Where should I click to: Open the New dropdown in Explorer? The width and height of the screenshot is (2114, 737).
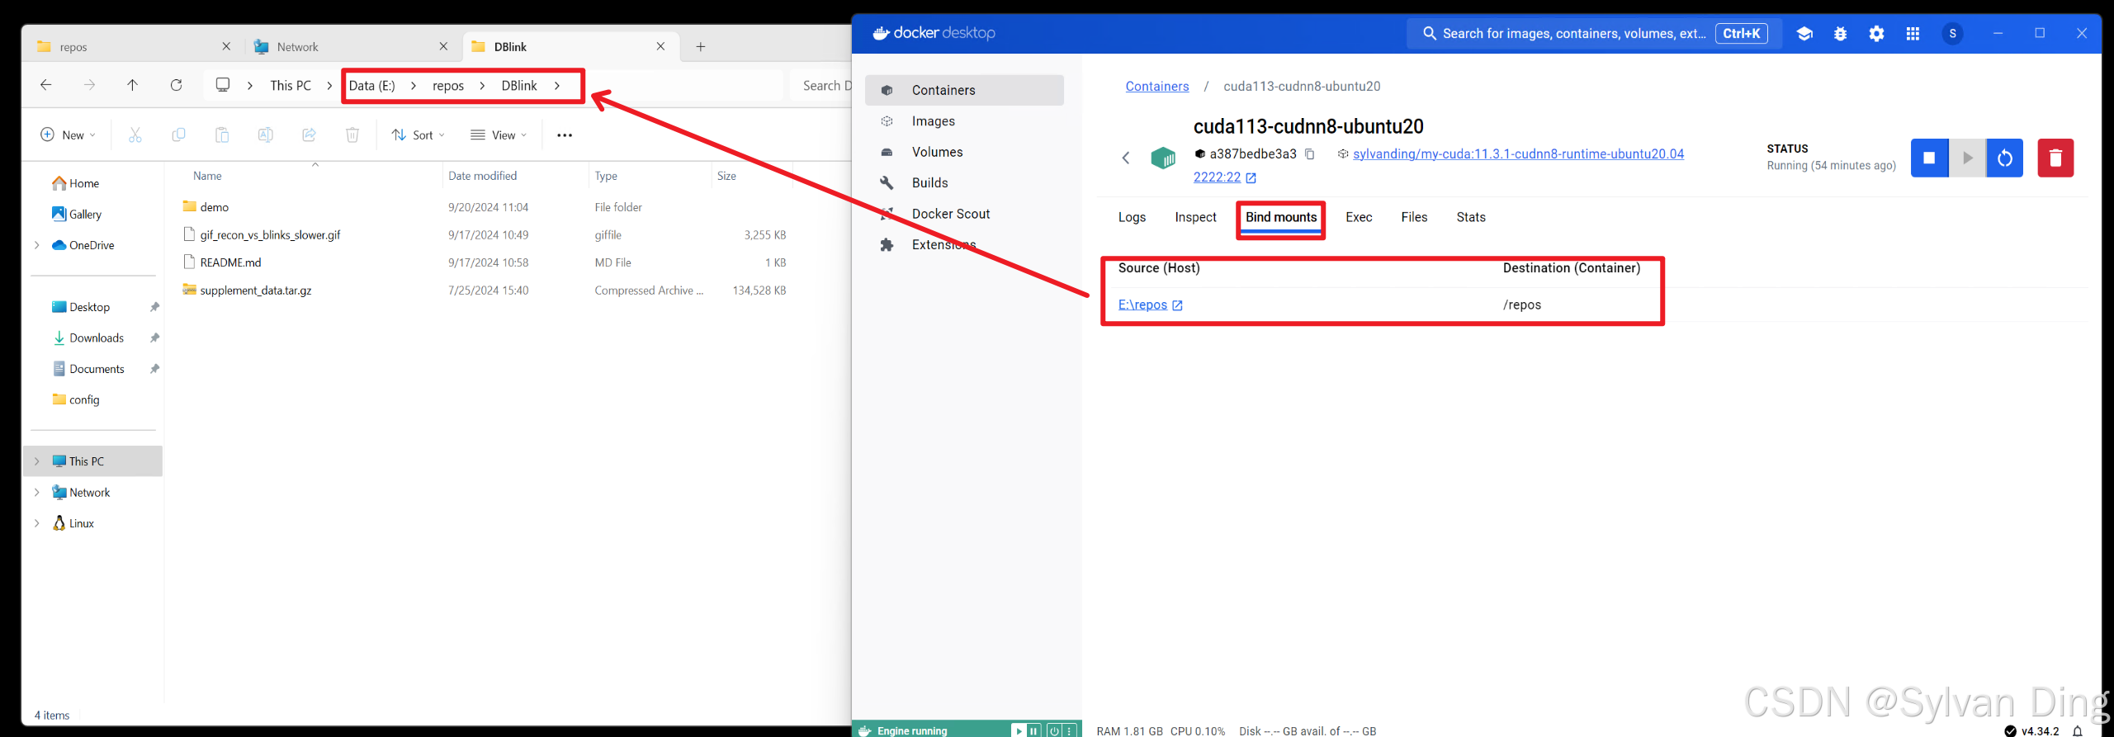click(69, 135)
